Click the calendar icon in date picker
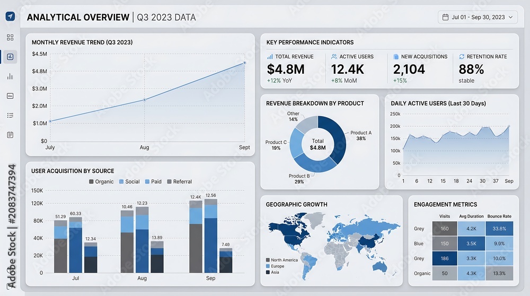Image resolution: width=530 pixels, height=296 pixels. (x=446, y=18)
